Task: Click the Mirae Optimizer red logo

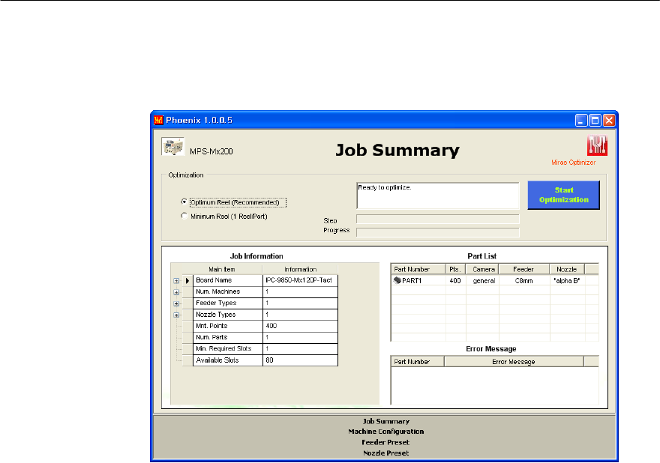Action: [x=597, y=145]
